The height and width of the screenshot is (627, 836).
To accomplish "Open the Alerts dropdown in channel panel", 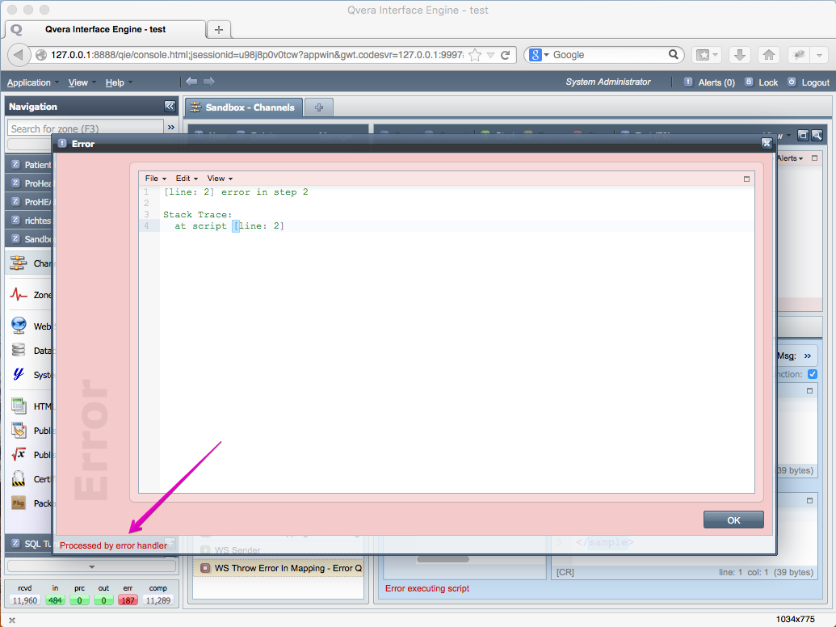I will click(790, 158).
